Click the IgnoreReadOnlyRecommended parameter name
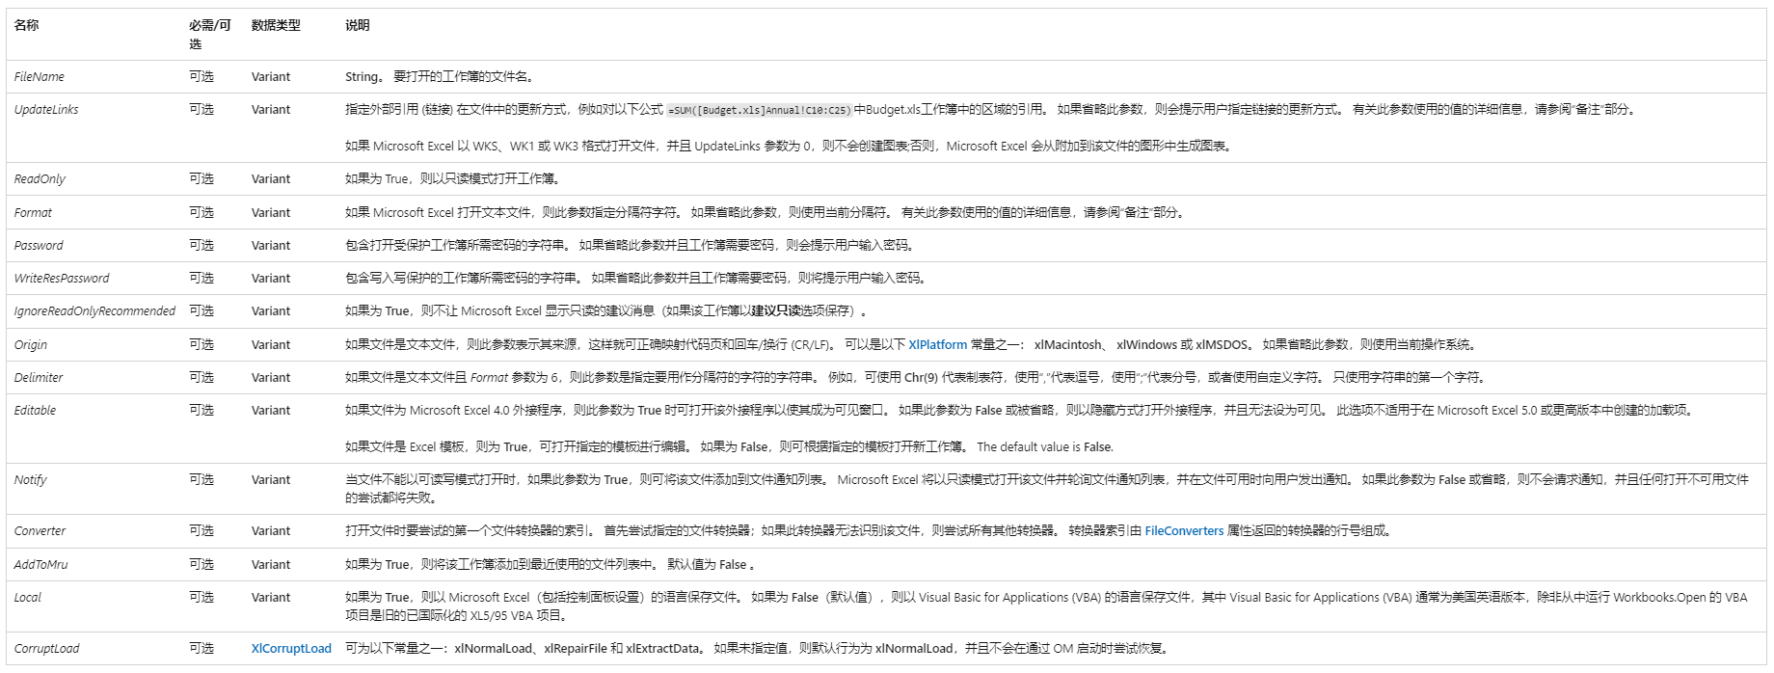 [94, 311]
